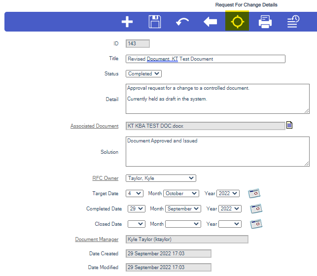
Task: Open the Status dropdown showing Completed
Action: click(143, 74)
